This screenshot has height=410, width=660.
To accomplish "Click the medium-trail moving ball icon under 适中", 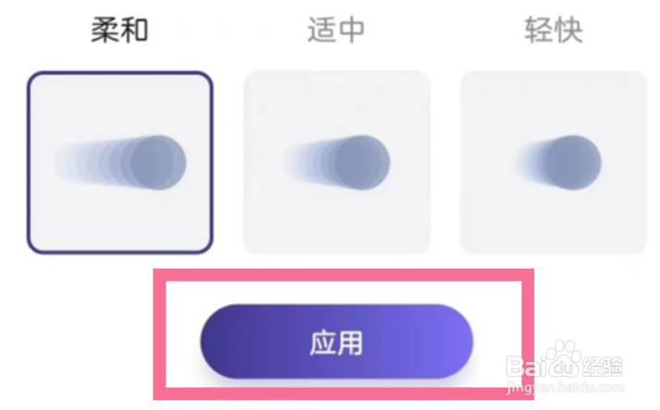I will (x=336, y=163).
